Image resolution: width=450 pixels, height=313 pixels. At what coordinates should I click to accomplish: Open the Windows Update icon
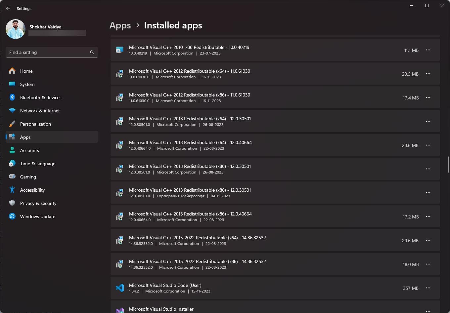click(12, 216)
